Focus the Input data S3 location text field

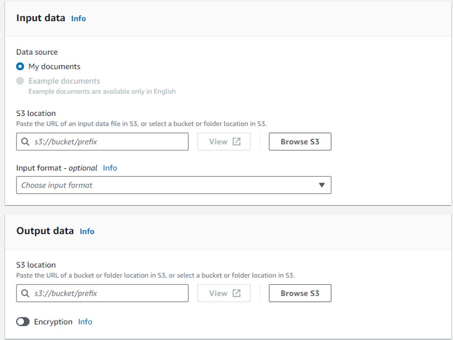(109, 141)
